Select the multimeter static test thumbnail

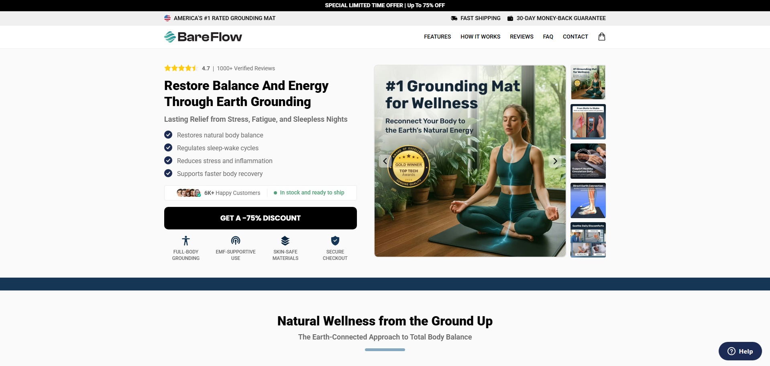click(588, 122)
